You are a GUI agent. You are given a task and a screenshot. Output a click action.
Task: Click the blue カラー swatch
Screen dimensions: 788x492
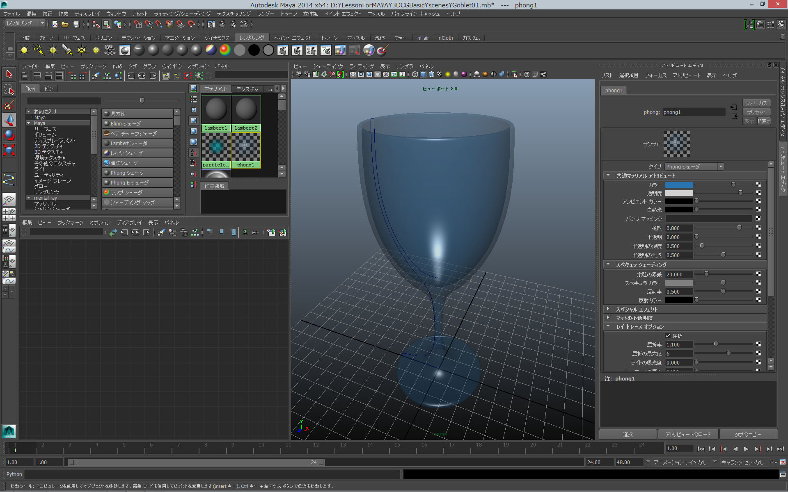(x=679, y=184)
